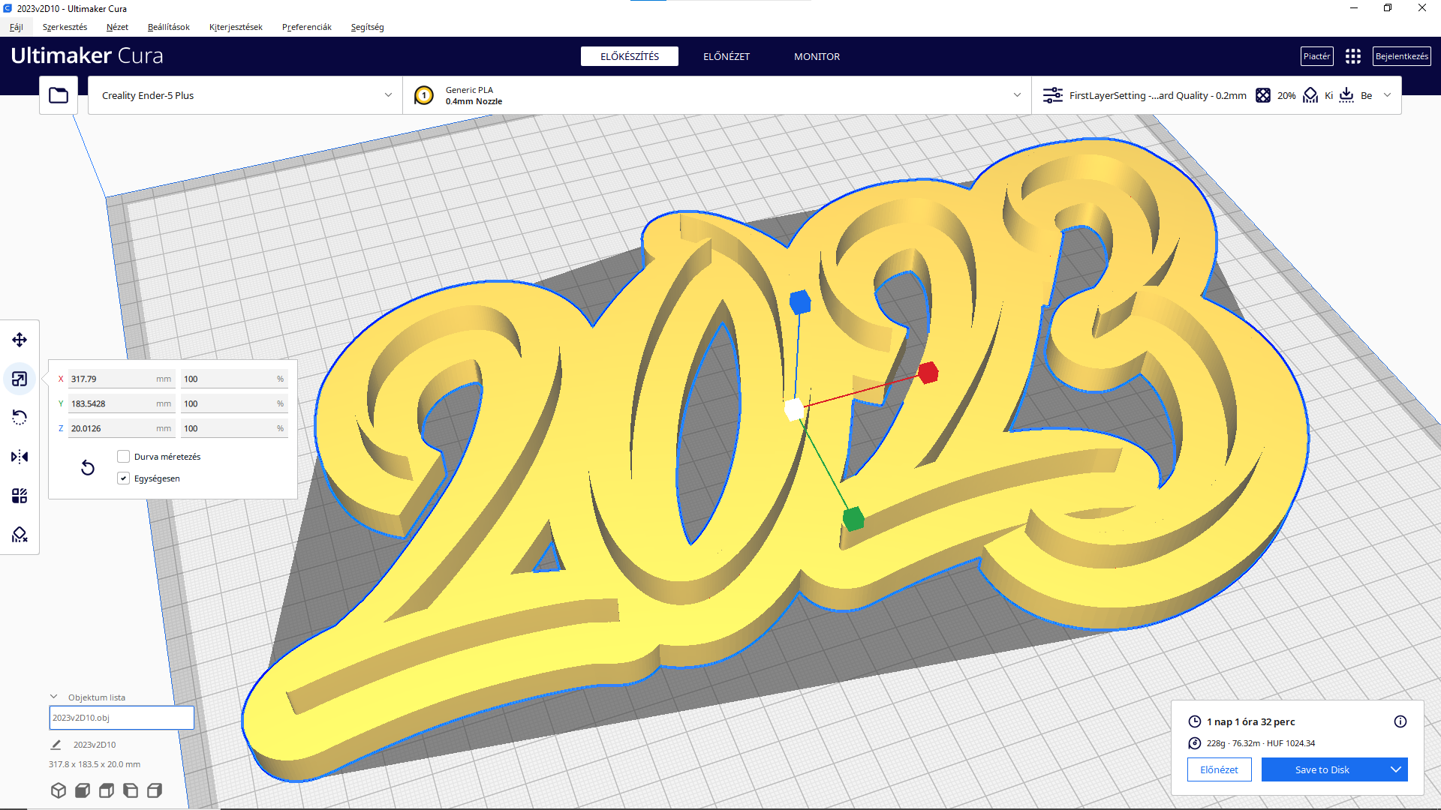Screen dimensions: 1441x810
Task: Collapse the Objektum lista panel
Action: coord(53,695)
